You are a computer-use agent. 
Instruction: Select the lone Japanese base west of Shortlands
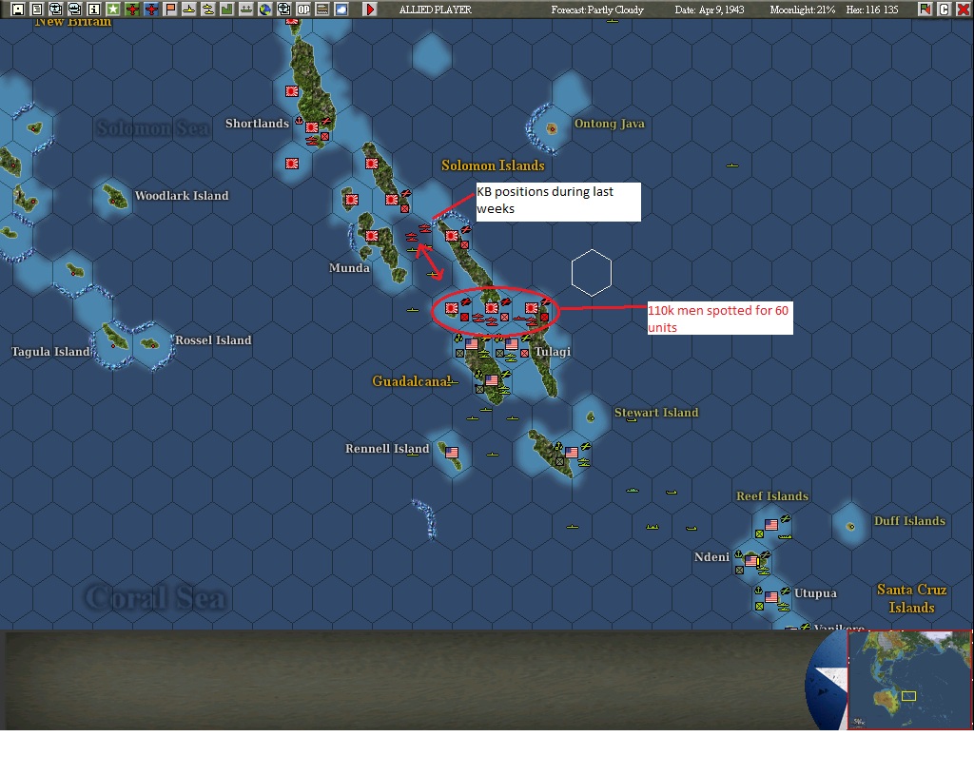pos(292,164)
